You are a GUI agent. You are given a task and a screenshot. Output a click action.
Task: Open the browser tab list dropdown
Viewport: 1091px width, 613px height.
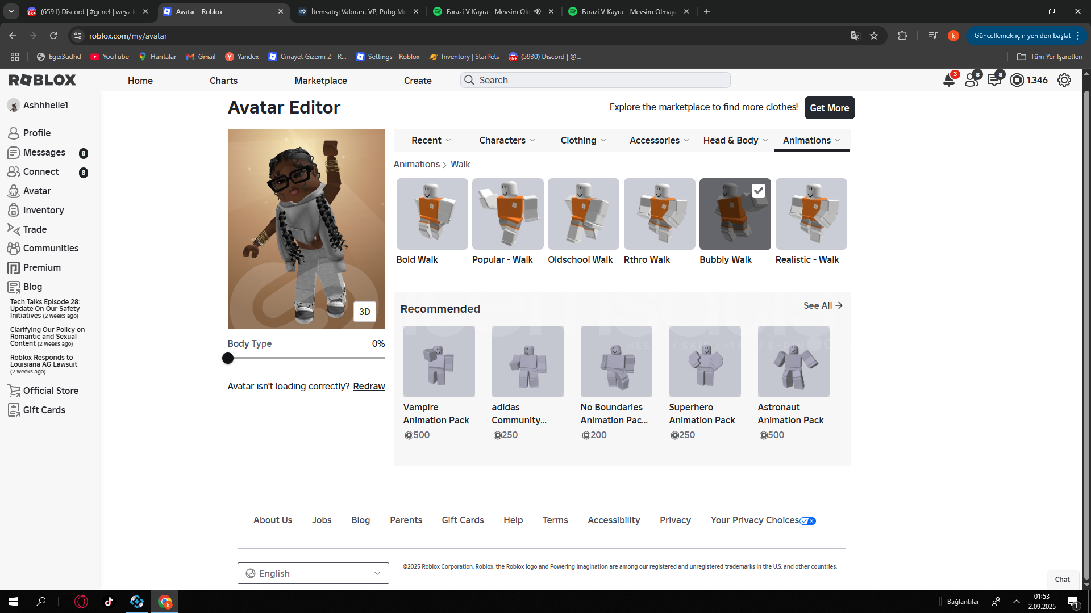(11, 11)
